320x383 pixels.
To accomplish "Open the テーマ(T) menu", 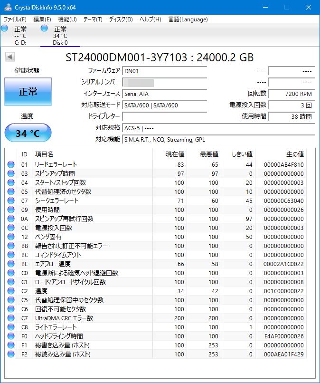I will point(93,19).
